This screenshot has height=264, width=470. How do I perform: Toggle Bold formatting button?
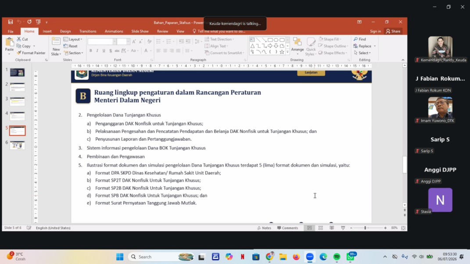tap(90, 50)
